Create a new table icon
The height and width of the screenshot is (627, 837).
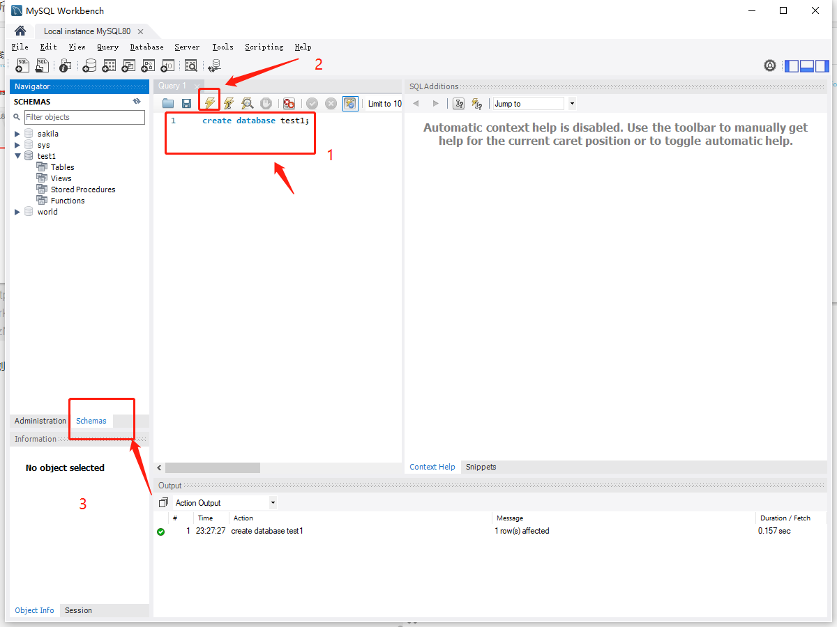point(109,65)
